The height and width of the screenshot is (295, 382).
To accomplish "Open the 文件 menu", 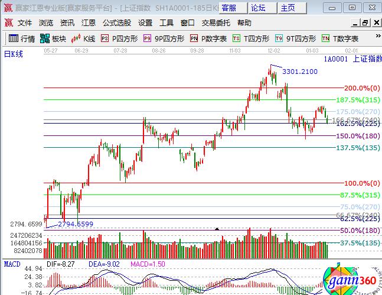I will point(25,23).
